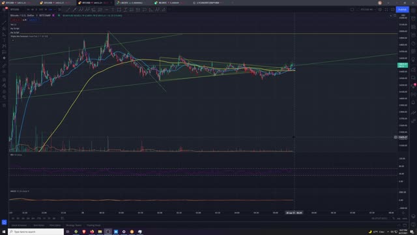Select the Triple MA Forecast indicator legend
417x235 pixels.
(29, 37)
